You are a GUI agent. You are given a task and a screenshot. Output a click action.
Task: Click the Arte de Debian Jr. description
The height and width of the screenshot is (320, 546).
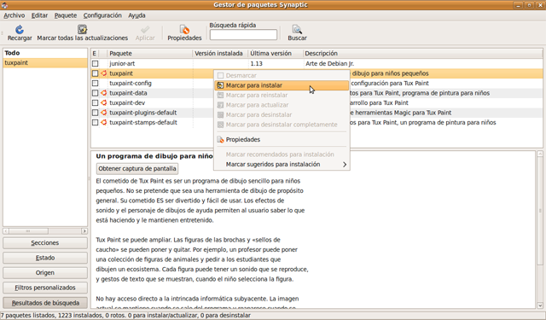click(330, 63)
